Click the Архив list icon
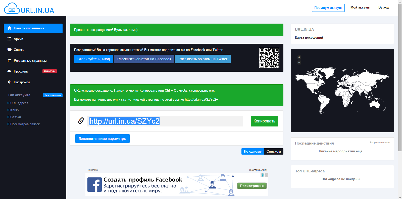The image size is (402, 199). tap(9, 39)
